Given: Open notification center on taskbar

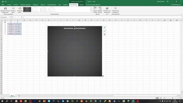Looking at the screenshot, I should point(180,101).
